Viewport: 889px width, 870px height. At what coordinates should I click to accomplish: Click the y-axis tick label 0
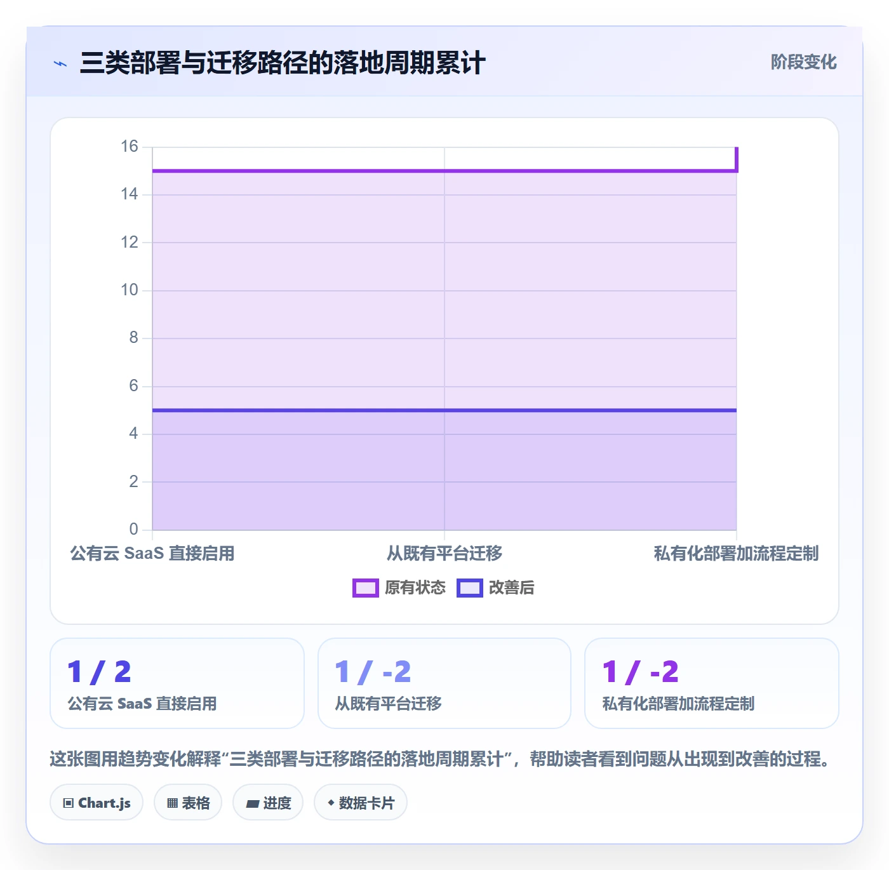pyautogui.click(x=133, y=530)
